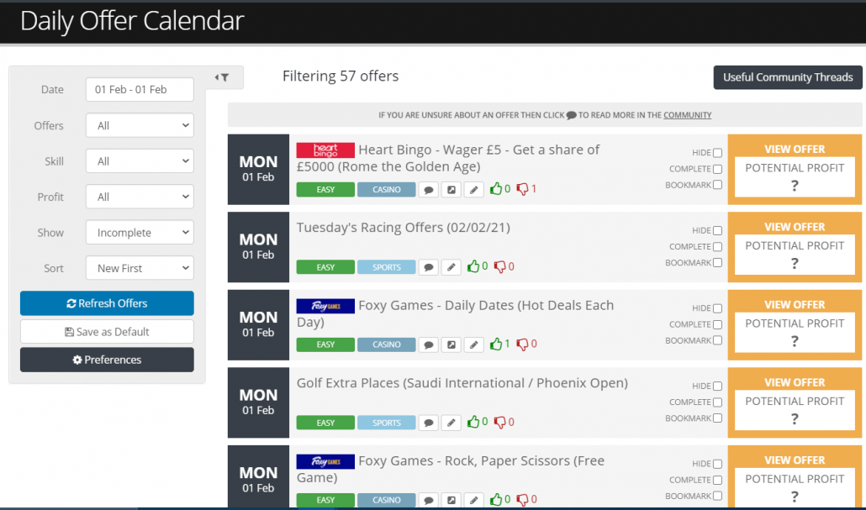Click EASY tag on Heart Bingo offer
The image size is (866, 510).
[x=325, y=190]
